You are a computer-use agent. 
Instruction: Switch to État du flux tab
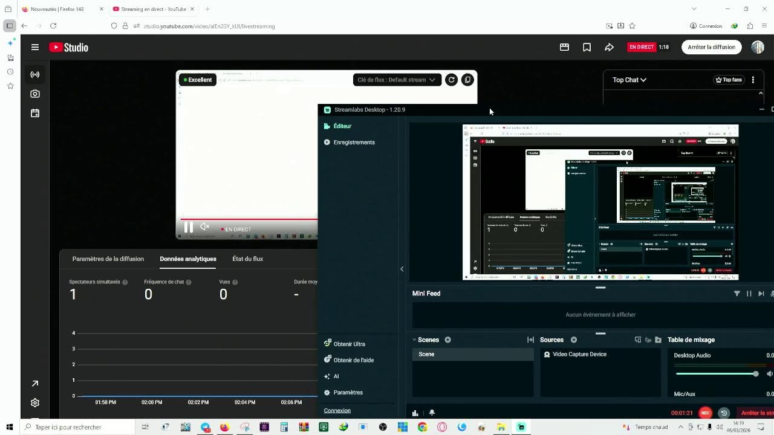[248, 259]
